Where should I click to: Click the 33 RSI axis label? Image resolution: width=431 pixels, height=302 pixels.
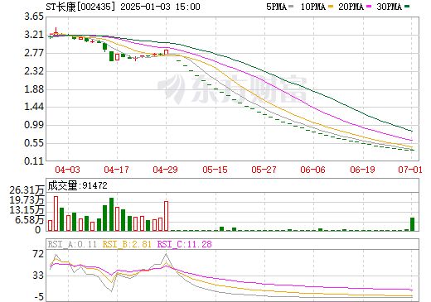pyautogui.click(x=38, y=276)
